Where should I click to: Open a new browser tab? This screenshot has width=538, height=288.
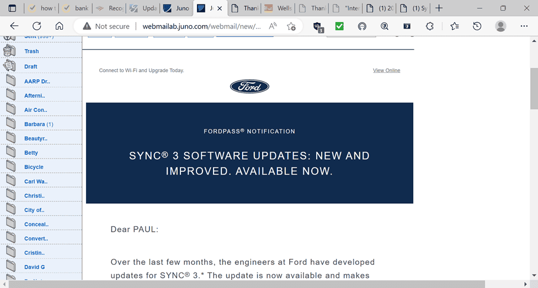[439, 8]
